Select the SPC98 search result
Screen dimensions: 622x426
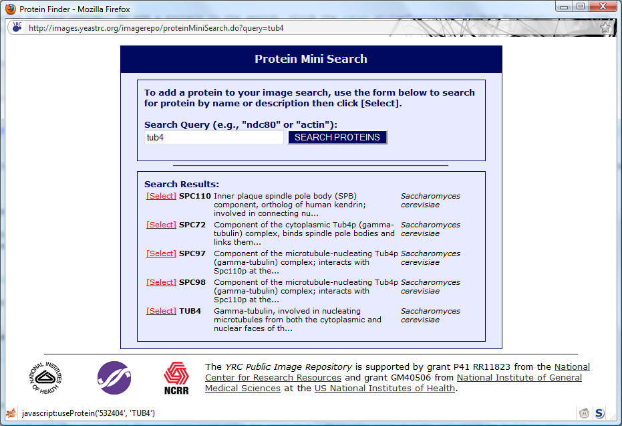point(161,282)
